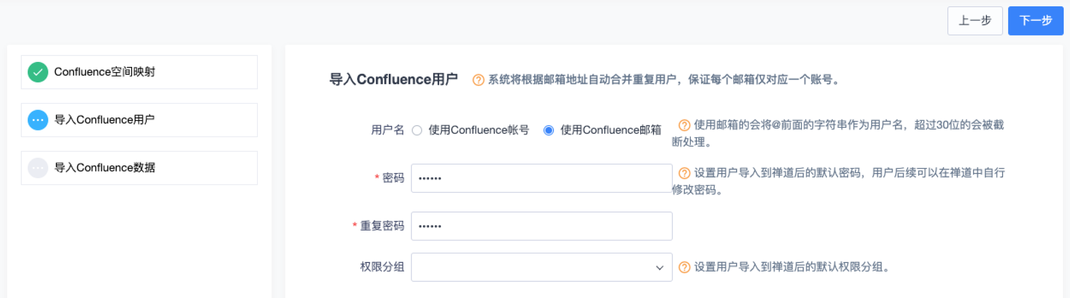Select the 使用Confluence帐号 radio button
The height and width of the screenshot is (298, 1070).
417,130
